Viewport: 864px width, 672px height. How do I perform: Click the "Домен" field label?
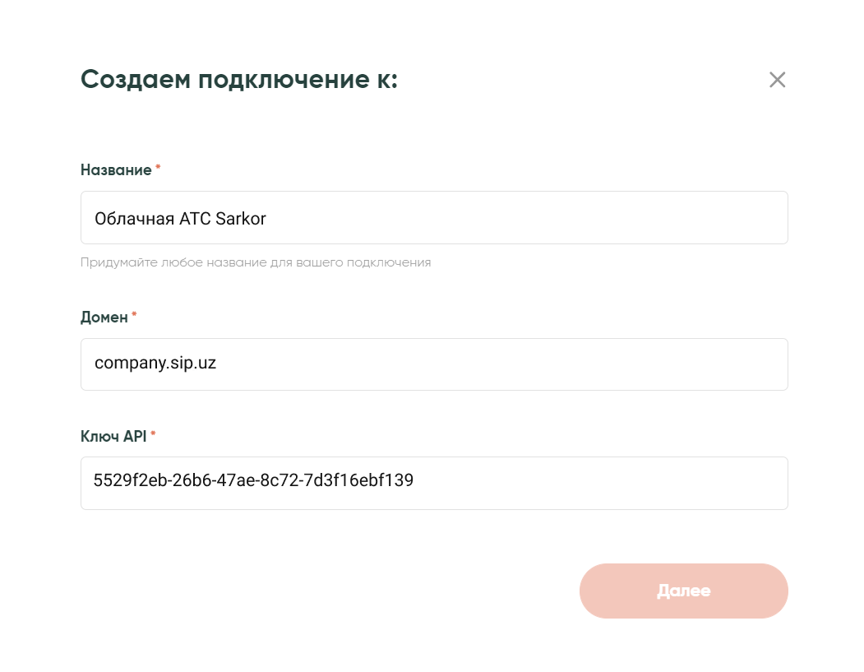[x=104, y=317]
